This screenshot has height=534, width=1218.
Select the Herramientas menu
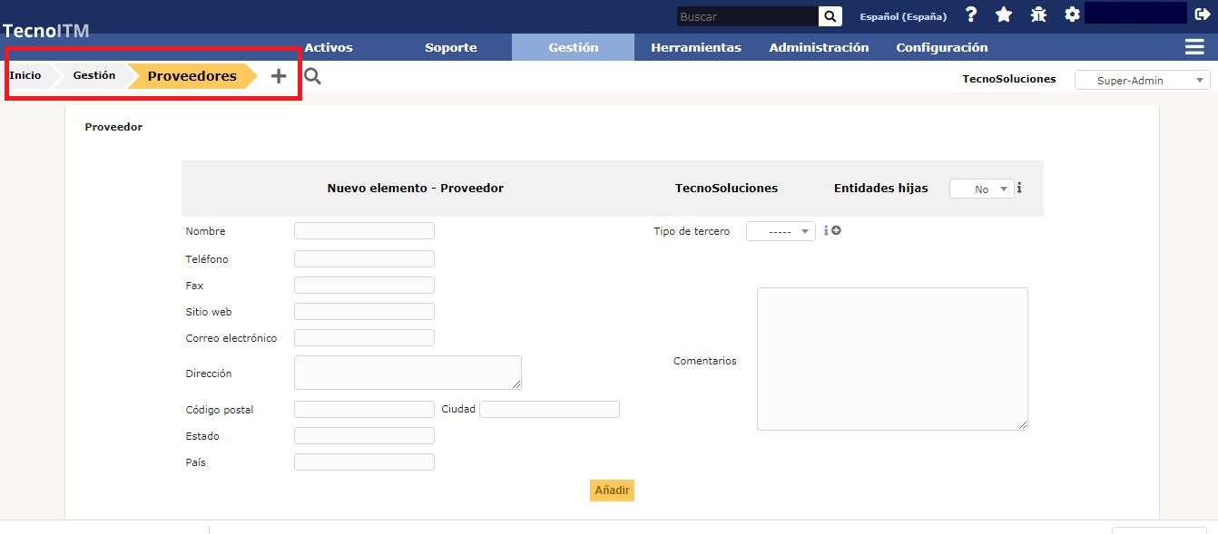click(696, 47)
